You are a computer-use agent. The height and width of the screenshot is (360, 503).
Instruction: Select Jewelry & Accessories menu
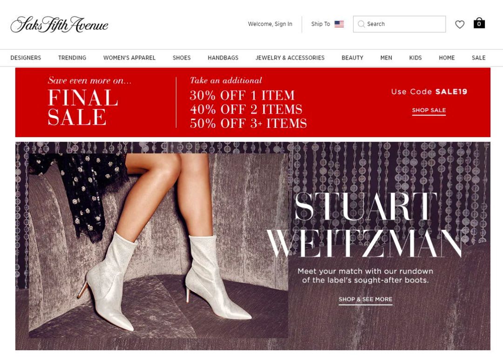pyautogui.click(x=290, y=58)
